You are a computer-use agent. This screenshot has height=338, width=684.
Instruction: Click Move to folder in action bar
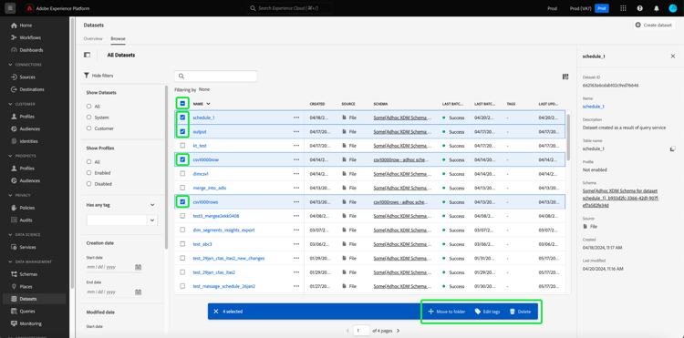(x=447, y=312)
